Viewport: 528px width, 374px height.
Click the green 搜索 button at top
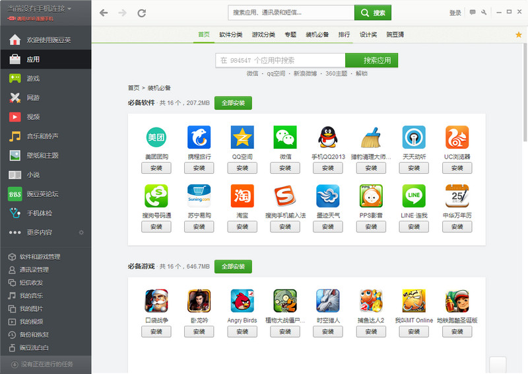(x=373, y=13)
